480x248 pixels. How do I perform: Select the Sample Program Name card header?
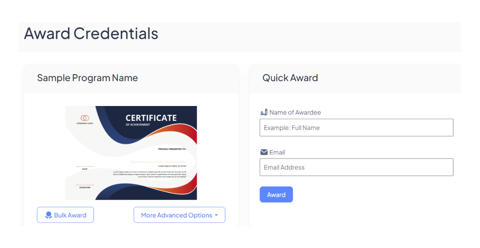tap(131, 78)
